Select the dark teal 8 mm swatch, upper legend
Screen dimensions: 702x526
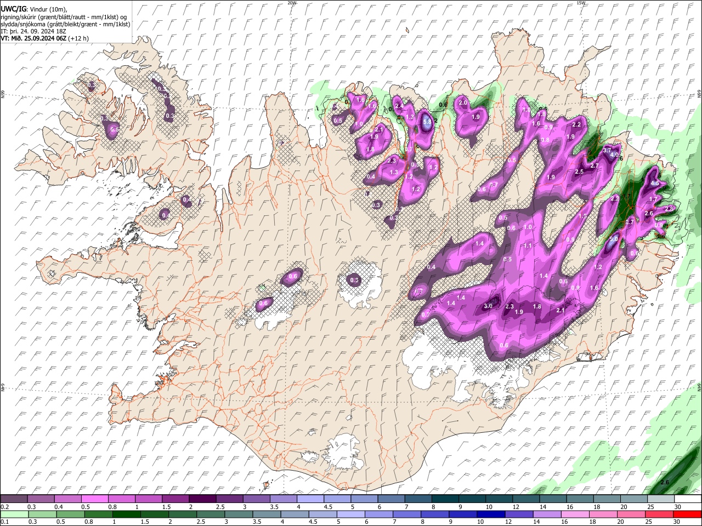tap(445, 499)
